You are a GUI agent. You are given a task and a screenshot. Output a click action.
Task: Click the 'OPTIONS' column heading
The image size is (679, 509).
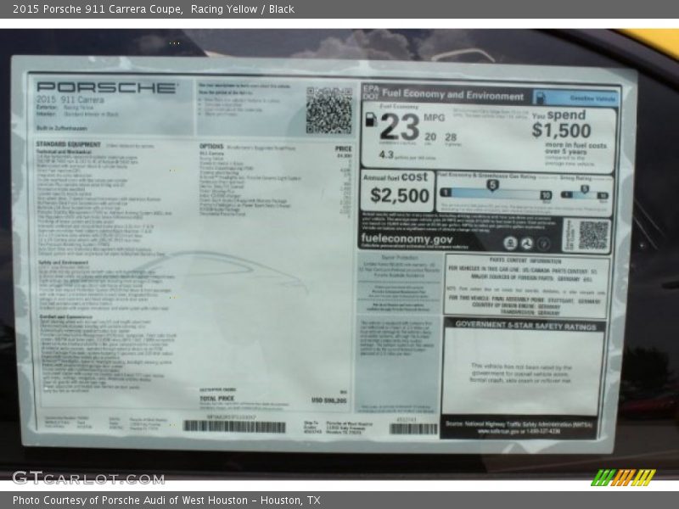211,146
